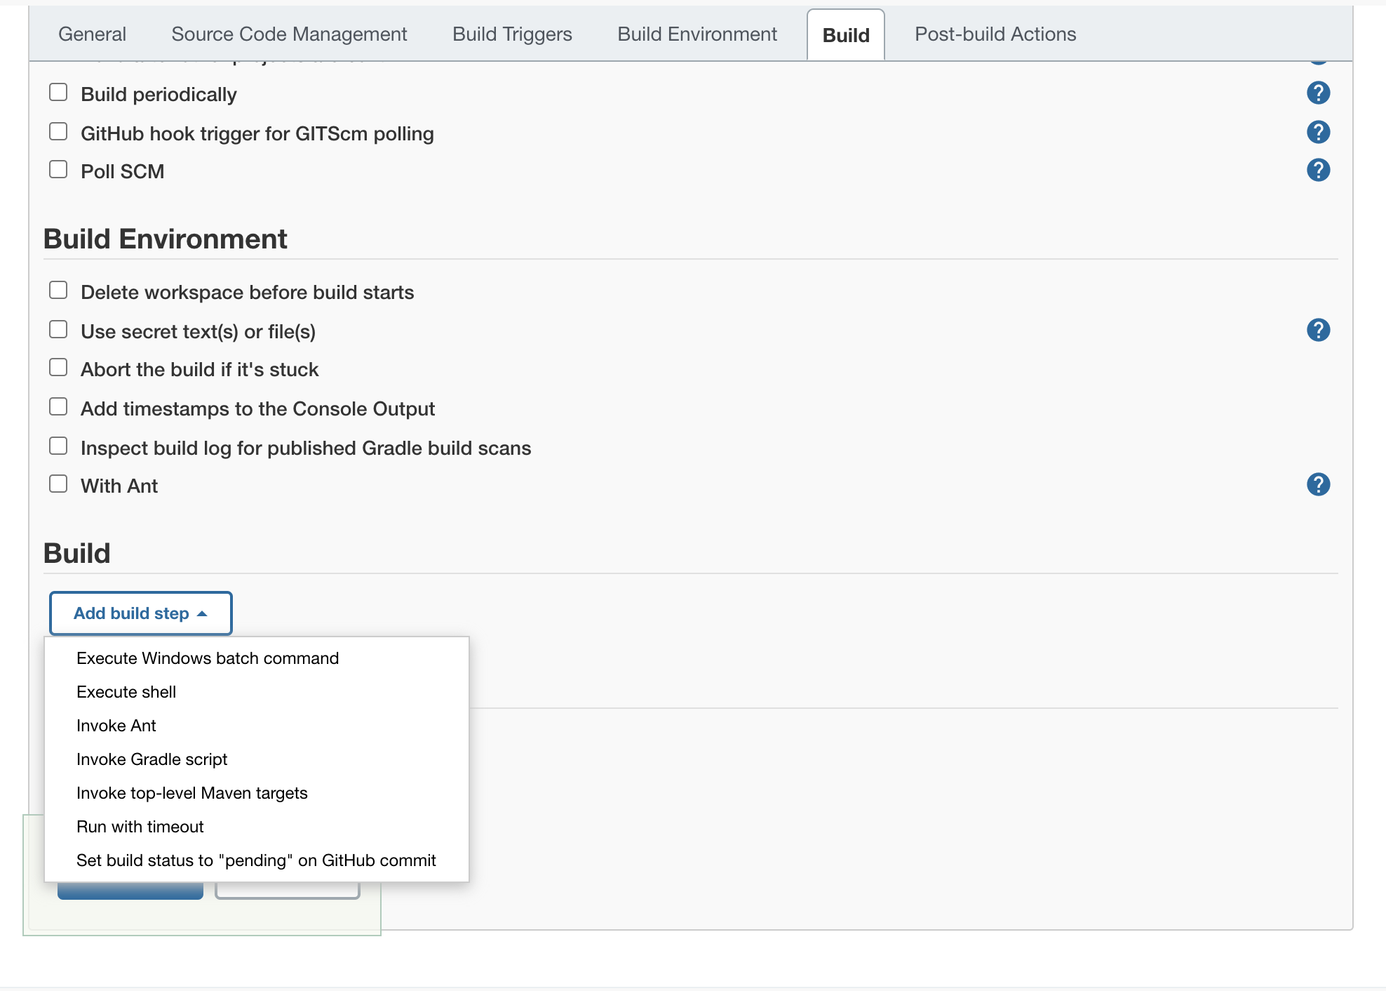This screenshot has width=1386, height=991.
Task: Open help for Build periodically
Action: tap(1318, 93)
